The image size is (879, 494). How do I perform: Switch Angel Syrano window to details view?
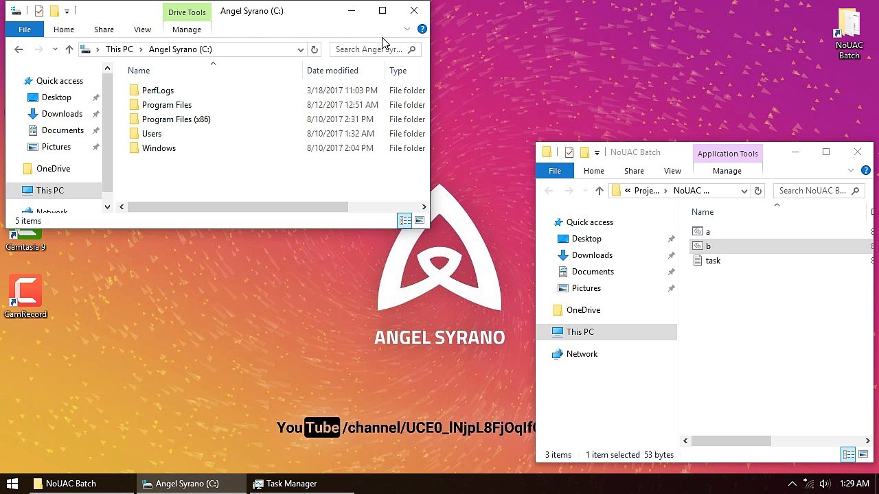(x=404, y=220)
